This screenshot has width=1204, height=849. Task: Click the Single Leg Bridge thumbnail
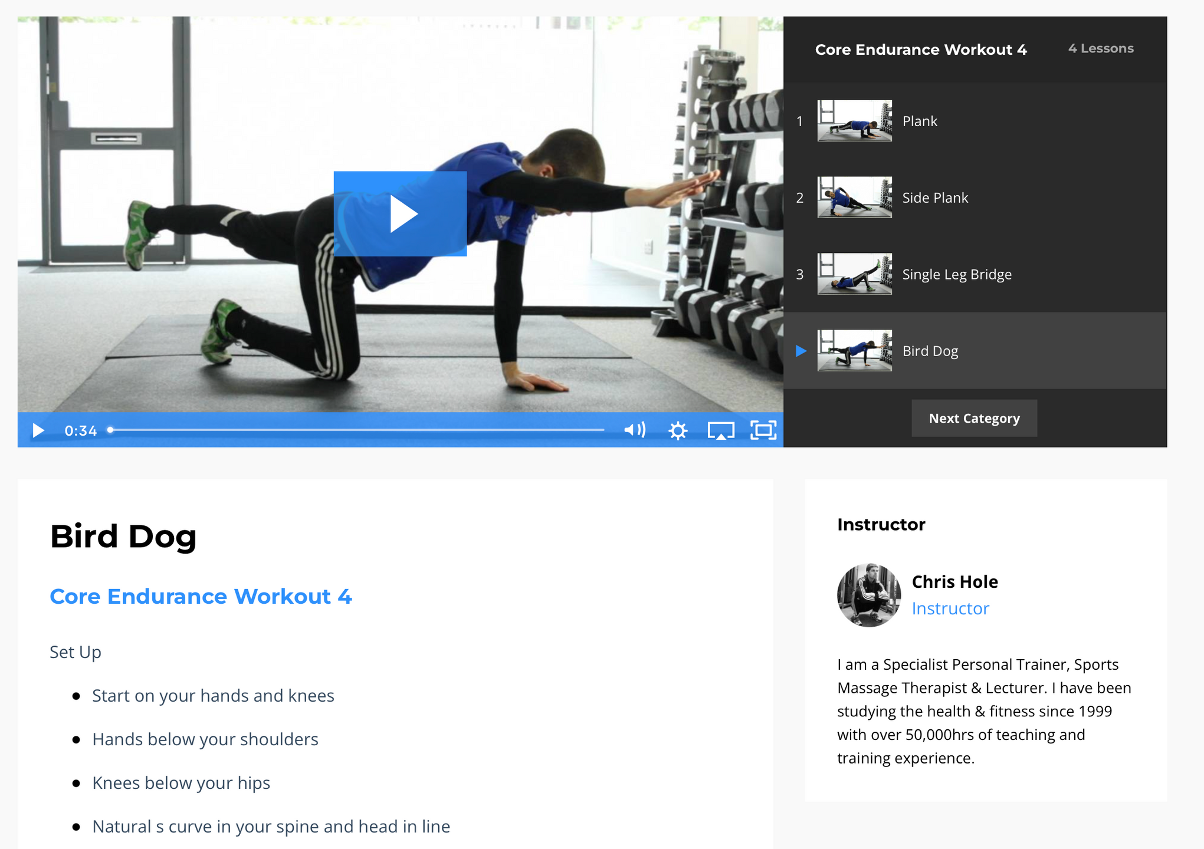click(854, 274)
